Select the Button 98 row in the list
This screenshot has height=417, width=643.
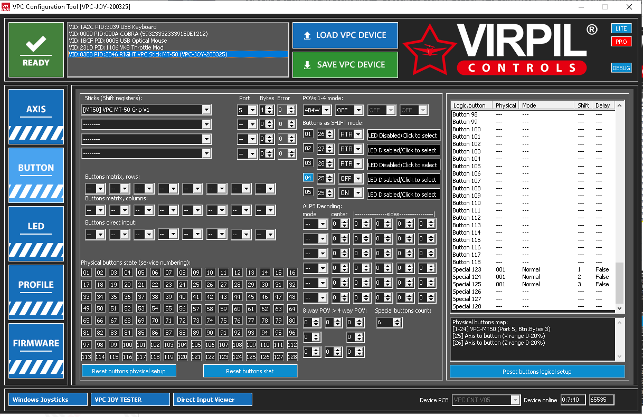pos(533,114)
